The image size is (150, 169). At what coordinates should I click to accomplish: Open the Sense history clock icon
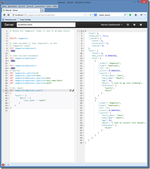(128, 25)
